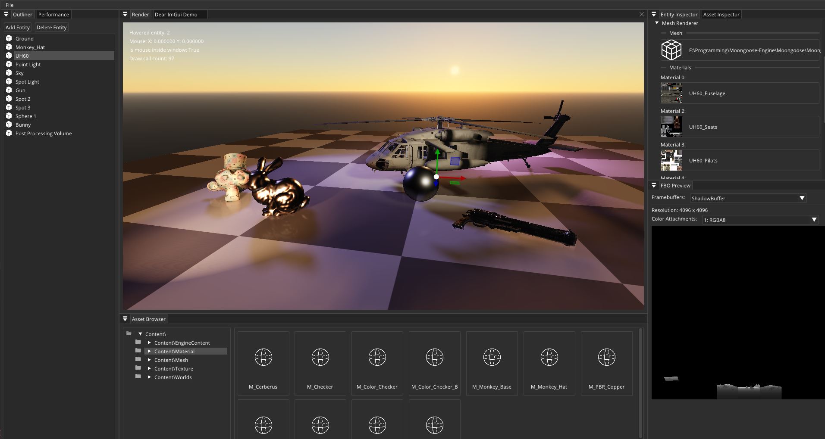Select the M_PBR_Copper material sphere icon
825x439 pixels.
(x=606, y=357)
